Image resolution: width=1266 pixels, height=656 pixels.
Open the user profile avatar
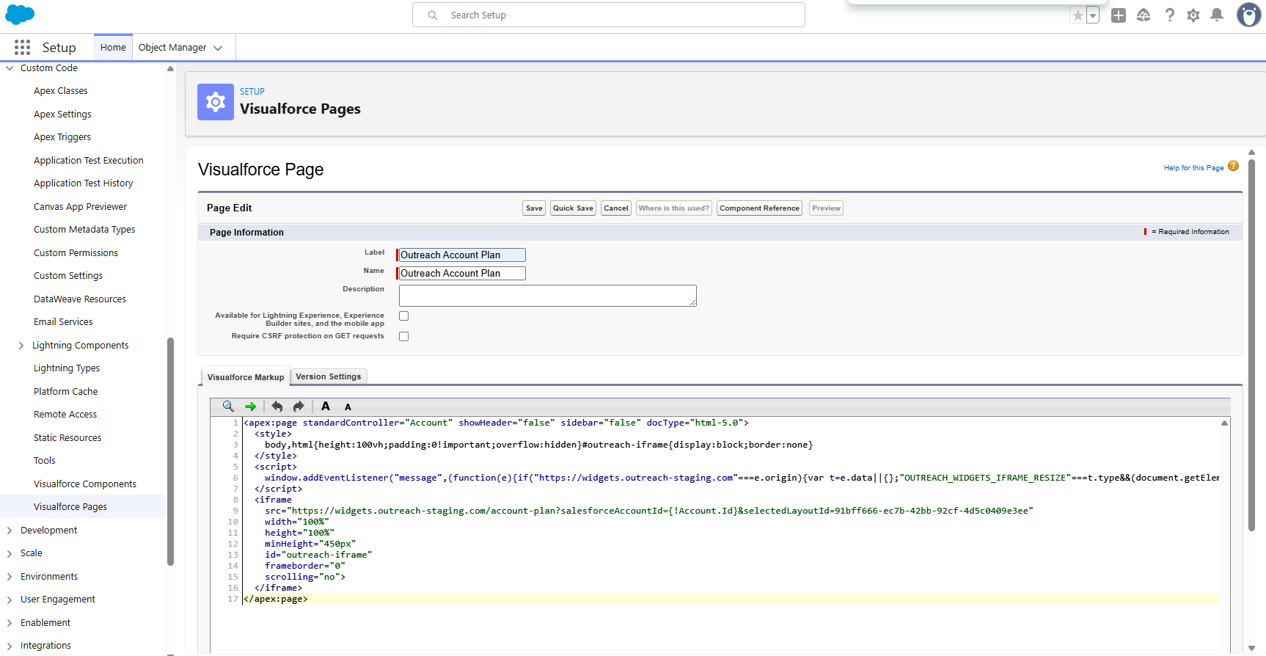point(1248,15)
